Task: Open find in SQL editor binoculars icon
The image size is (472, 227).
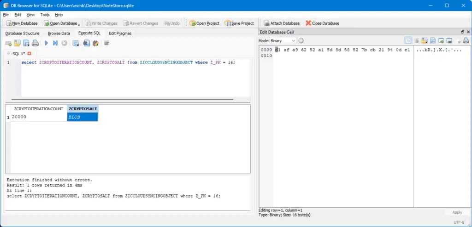Action: (x=87, y=43)
